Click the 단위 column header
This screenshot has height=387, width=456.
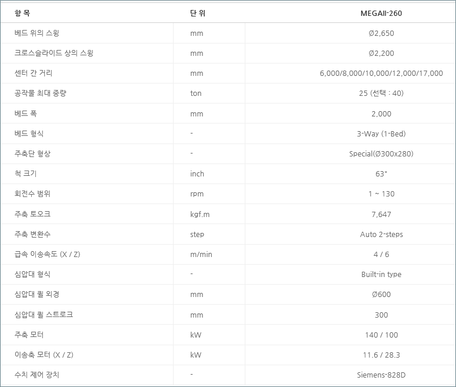click(198, 13)
